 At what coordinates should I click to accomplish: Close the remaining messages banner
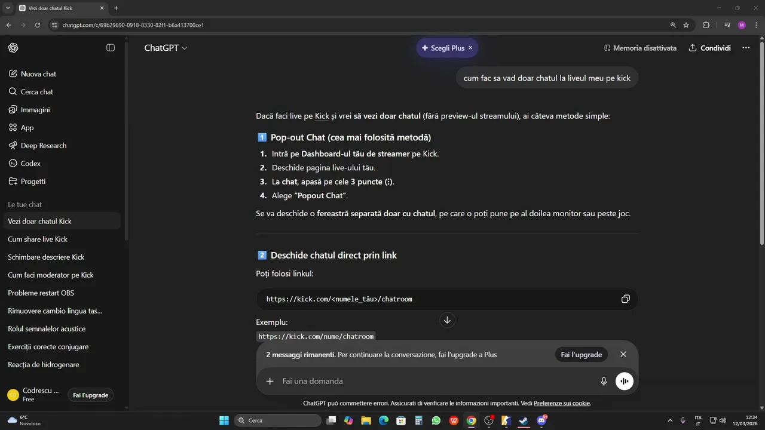[623, 354]
